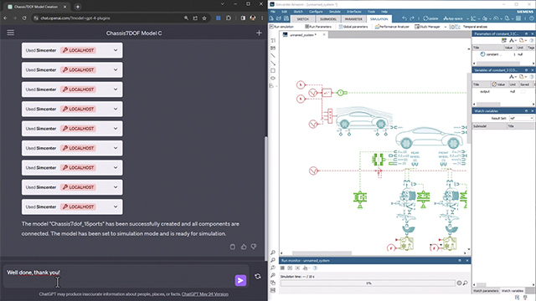The width and height of the screenshot is (536, 301).
Task: Open ChatGPT May 24 Version link
Action: (x=204, y=294)
